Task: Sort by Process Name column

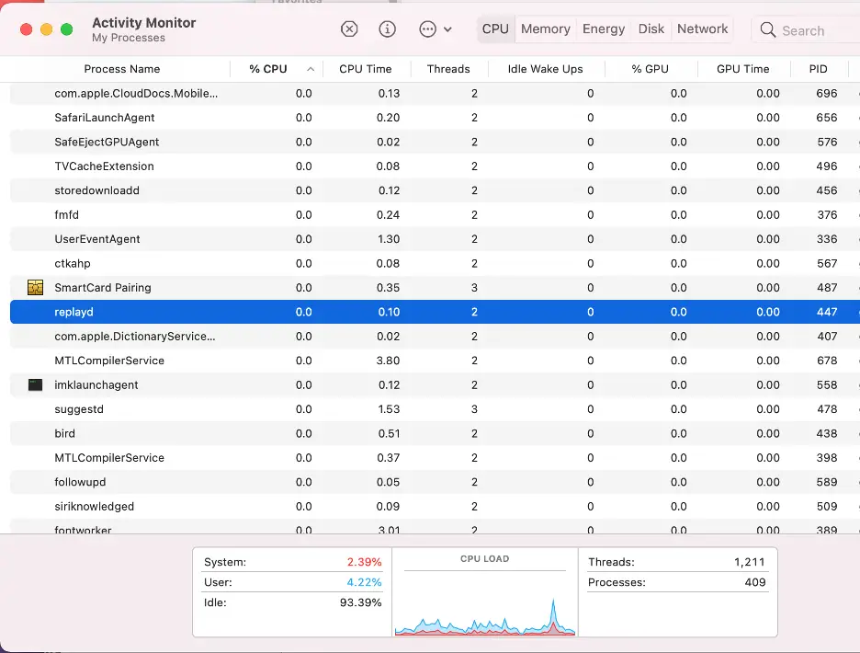Action: [122, 69]
